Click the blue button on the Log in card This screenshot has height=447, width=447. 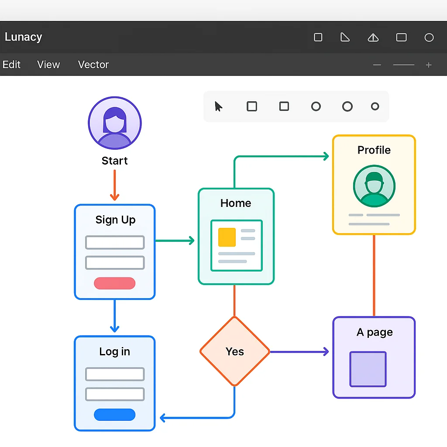coord(114,415)
